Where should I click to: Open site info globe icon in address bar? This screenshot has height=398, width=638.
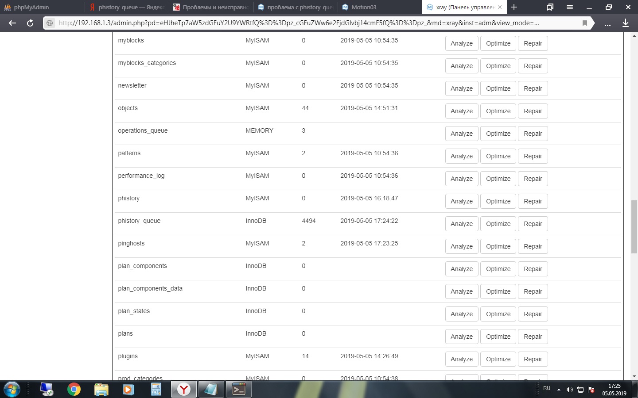(x=50, y=23)
